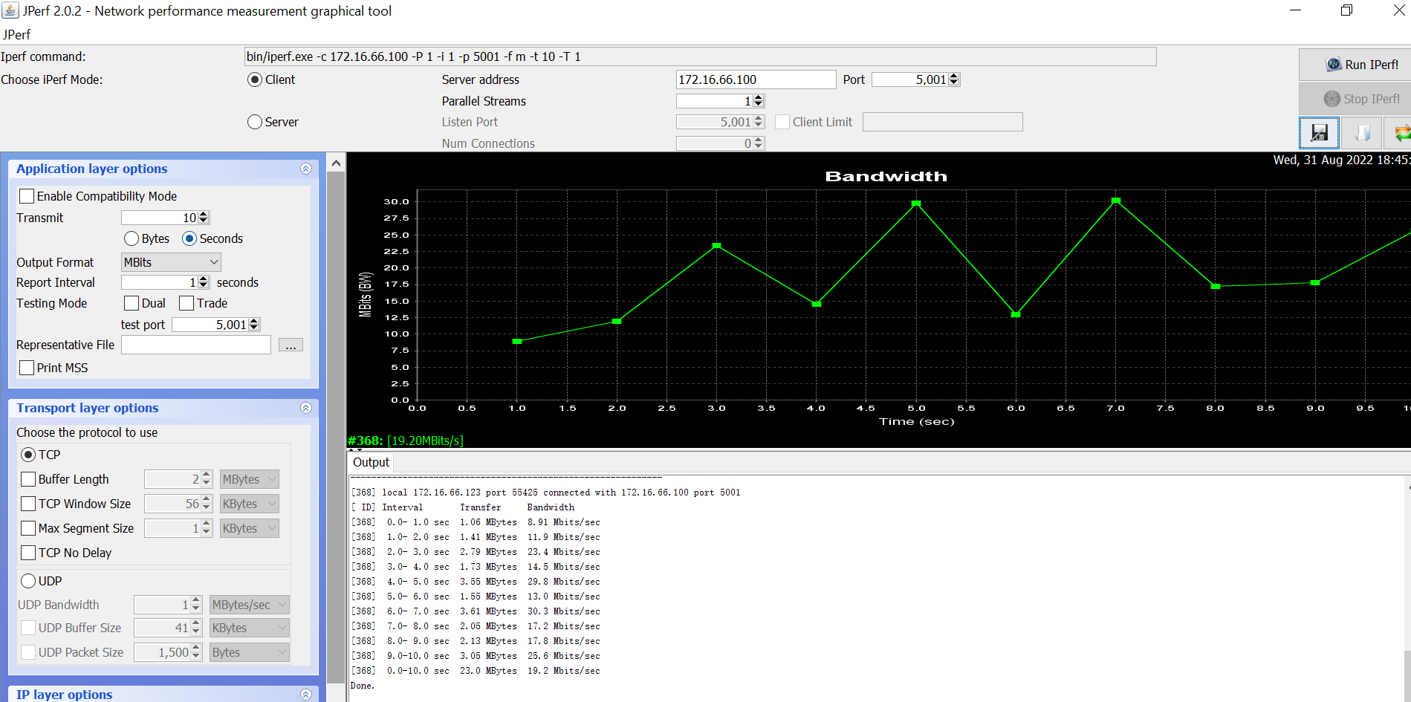
Task: Collapse the Transport layer options panel
Action: 305,408
